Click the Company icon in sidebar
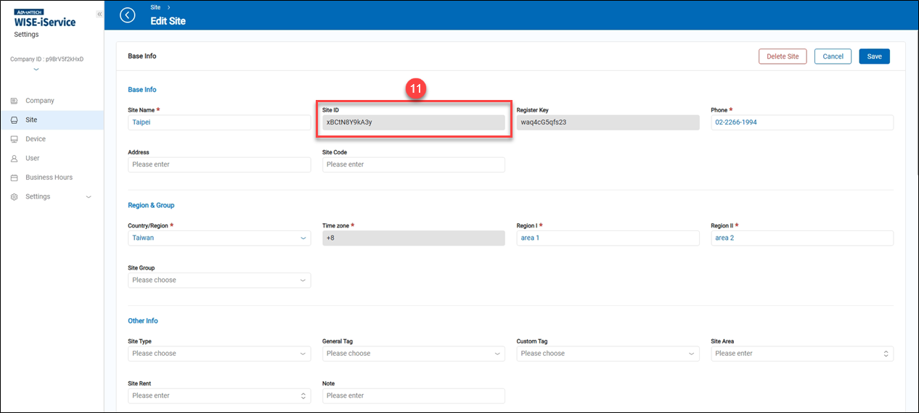The height and width of the screenshot is (413, 919). (x=14, y=101)
